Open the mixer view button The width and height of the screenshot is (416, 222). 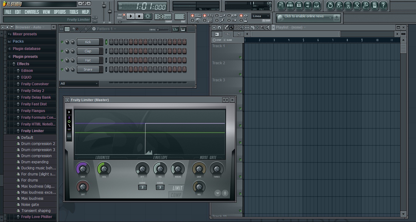316,5
